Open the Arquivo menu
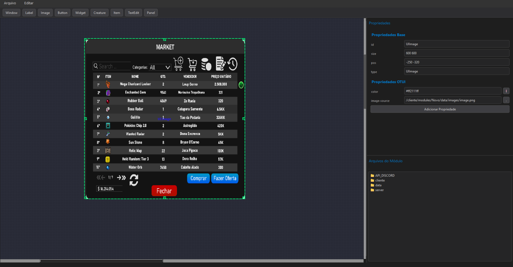Viewport: 513px width, 267px height. click(x=10, y=3)
